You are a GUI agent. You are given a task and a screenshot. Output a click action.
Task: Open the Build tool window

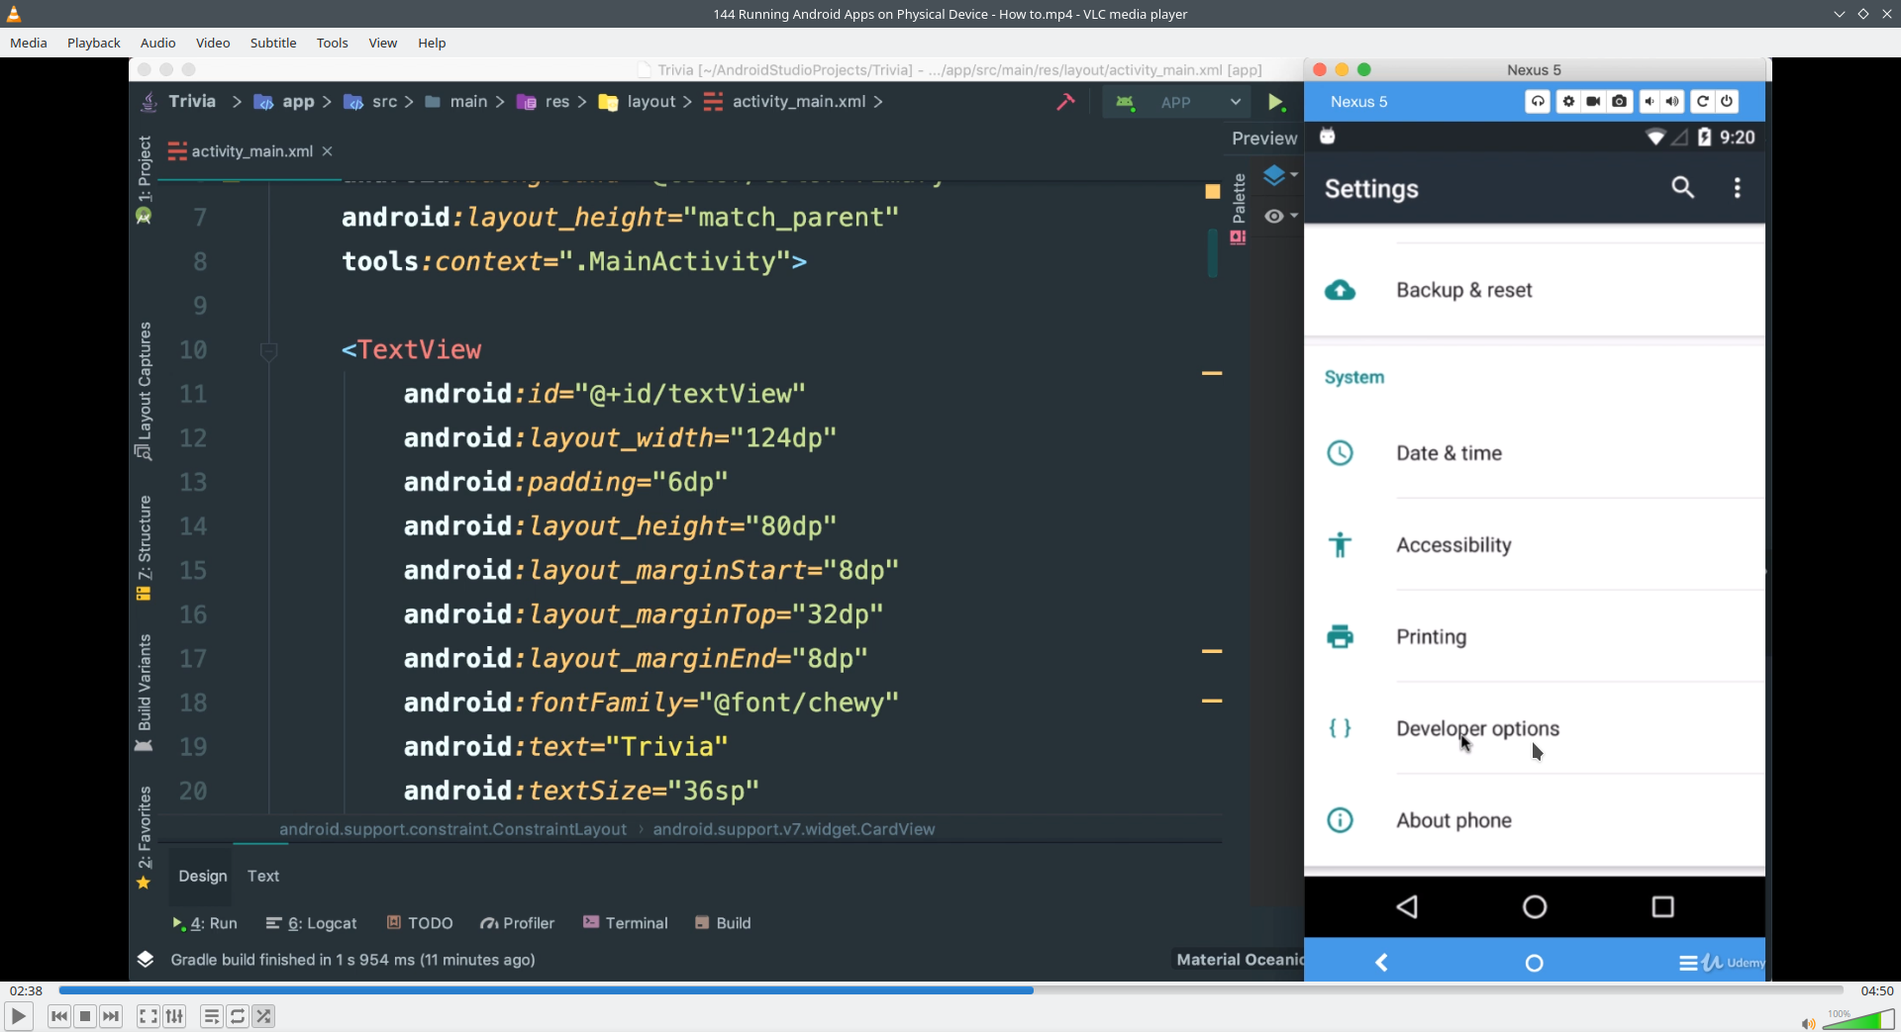click(723, 923)
